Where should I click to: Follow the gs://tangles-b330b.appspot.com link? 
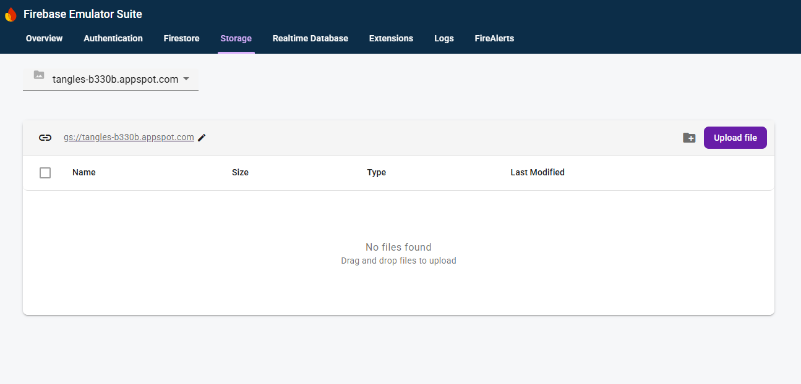click(x=128, y=137)
